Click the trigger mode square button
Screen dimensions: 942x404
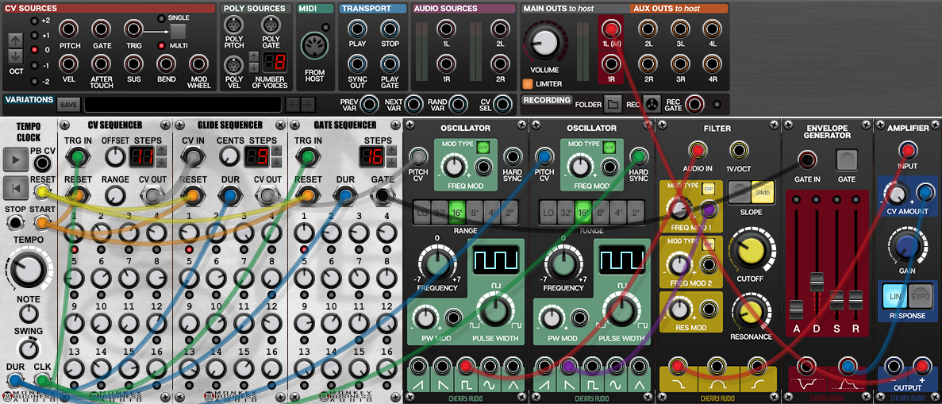179,31
